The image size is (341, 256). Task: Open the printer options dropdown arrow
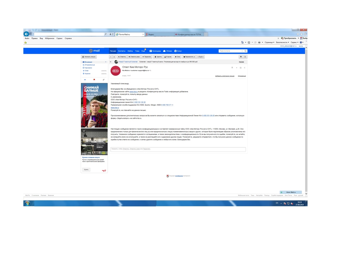point(262,42)
